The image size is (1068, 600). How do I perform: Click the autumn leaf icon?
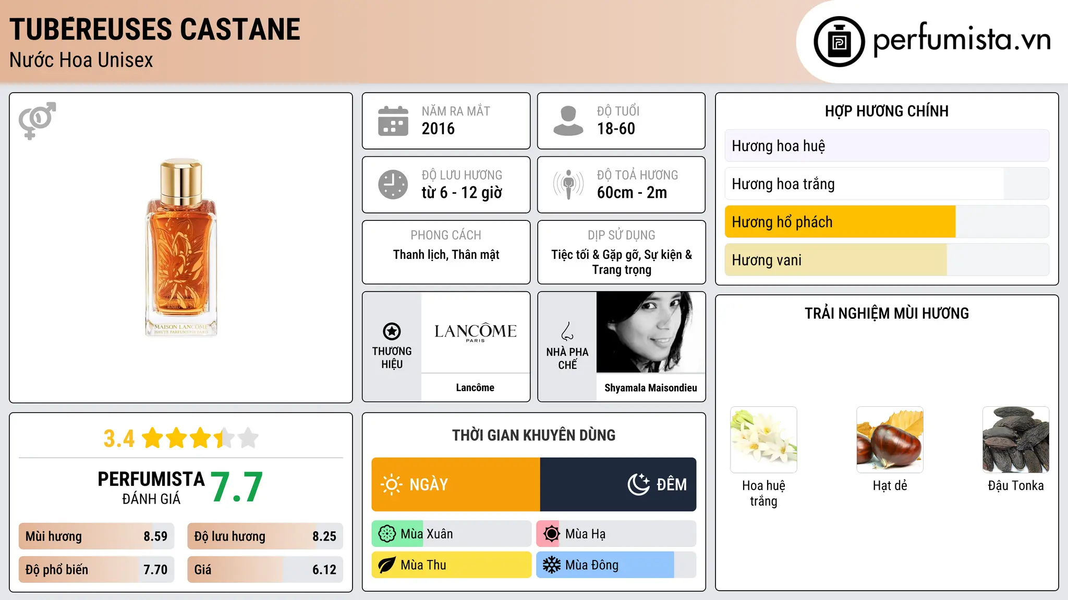click(x=387, y=565)
